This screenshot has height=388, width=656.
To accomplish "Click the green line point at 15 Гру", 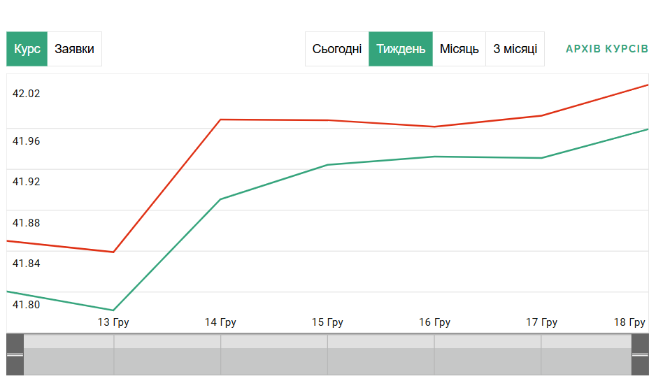I will 328,165.
